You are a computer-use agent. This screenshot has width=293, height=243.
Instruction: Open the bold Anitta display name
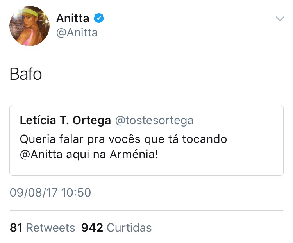(73, 18)
